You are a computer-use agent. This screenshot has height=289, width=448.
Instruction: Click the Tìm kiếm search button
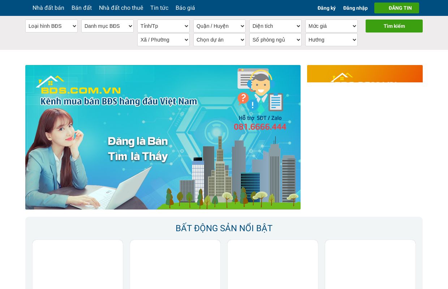click(394, 26)
